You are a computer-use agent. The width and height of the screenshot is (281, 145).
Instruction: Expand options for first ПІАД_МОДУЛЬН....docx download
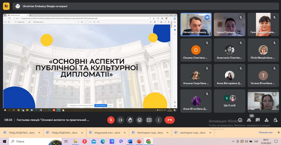(x=39, y=133)
